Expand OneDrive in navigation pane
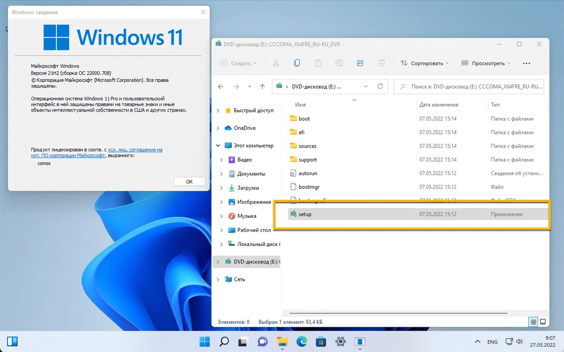This screenshot has height=352, width=564. [218, 128]
